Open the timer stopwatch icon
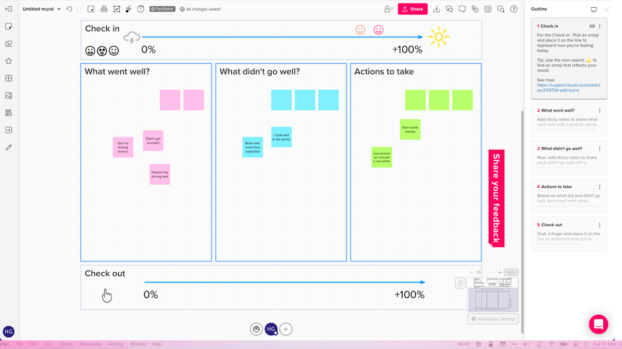Screen dimensions: 622x349 tap(140, 9)
